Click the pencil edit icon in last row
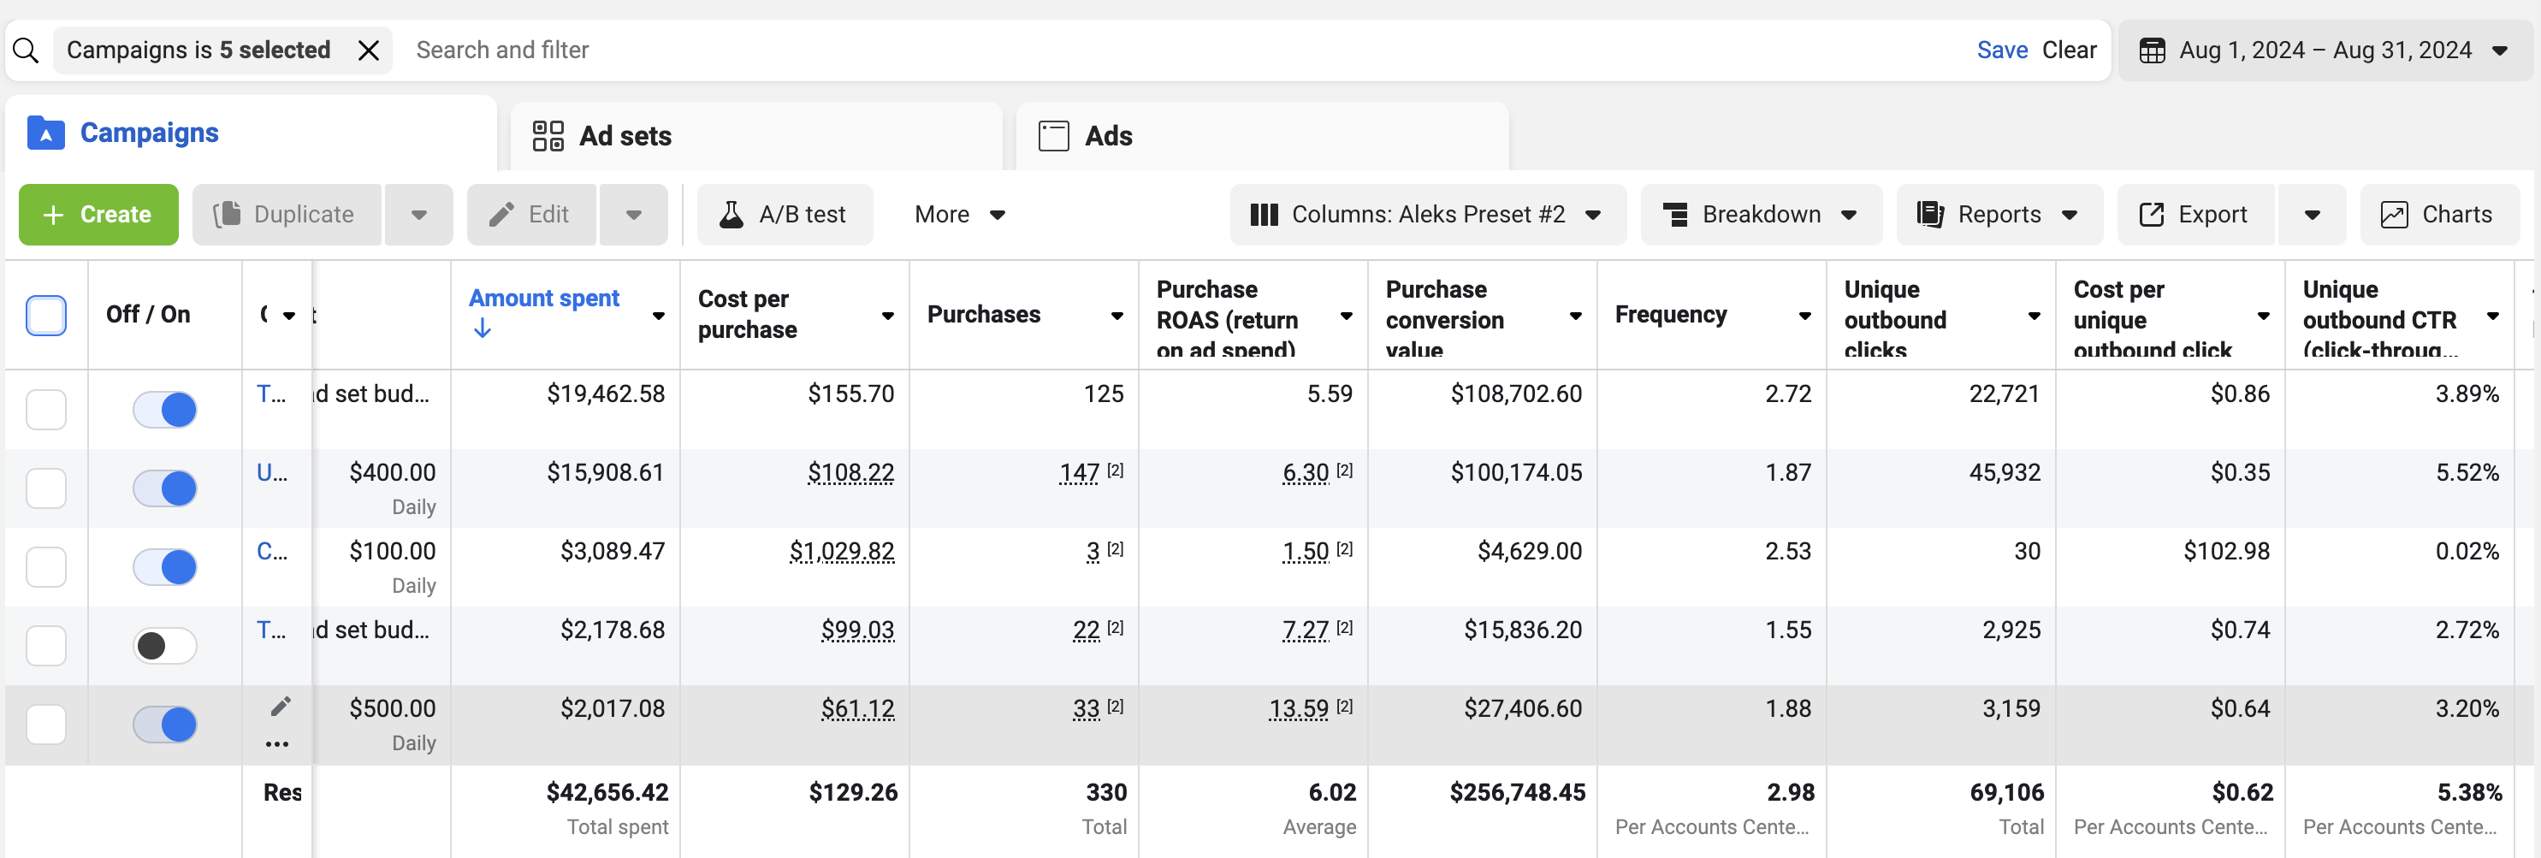The width and height of the screenshot is (2541, 858). click(x=281, y=706)
